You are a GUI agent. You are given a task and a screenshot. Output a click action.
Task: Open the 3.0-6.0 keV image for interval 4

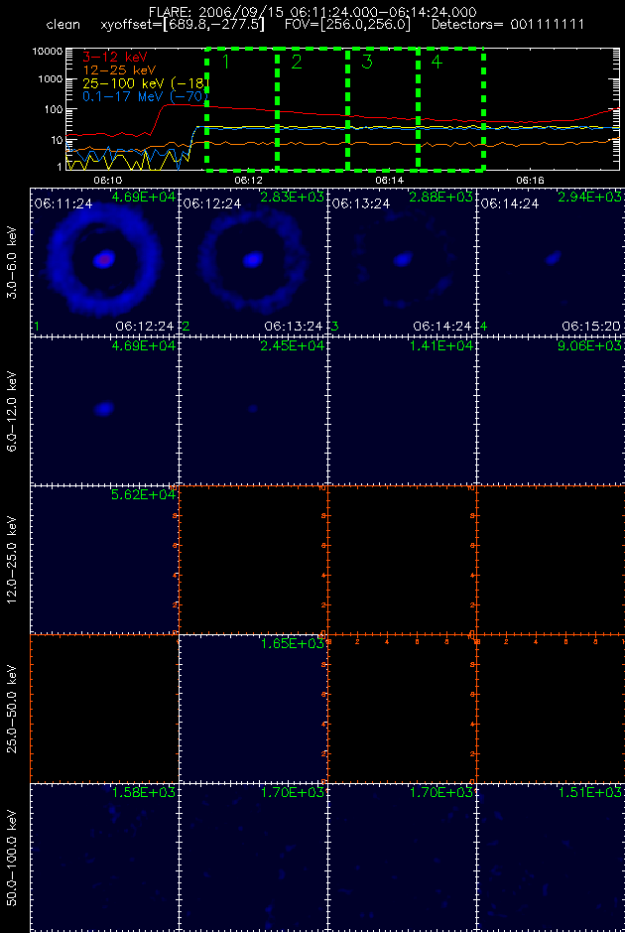click(x=550, y=262)
